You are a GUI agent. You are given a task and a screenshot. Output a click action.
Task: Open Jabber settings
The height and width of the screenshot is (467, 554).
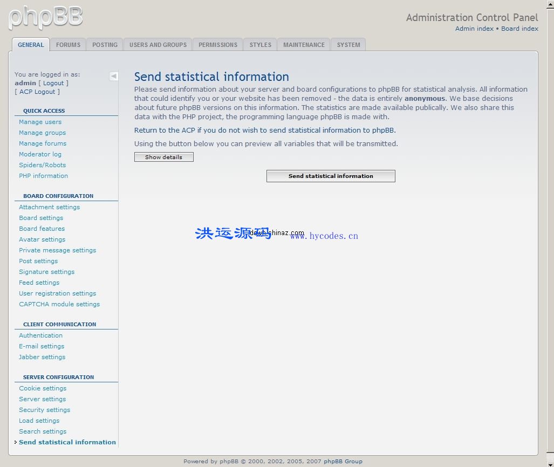(x=42, y=357)
